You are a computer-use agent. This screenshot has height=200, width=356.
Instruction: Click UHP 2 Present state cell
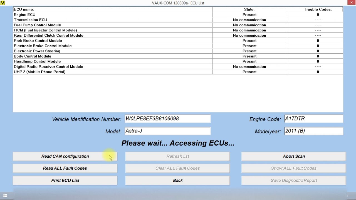point(249,72)
